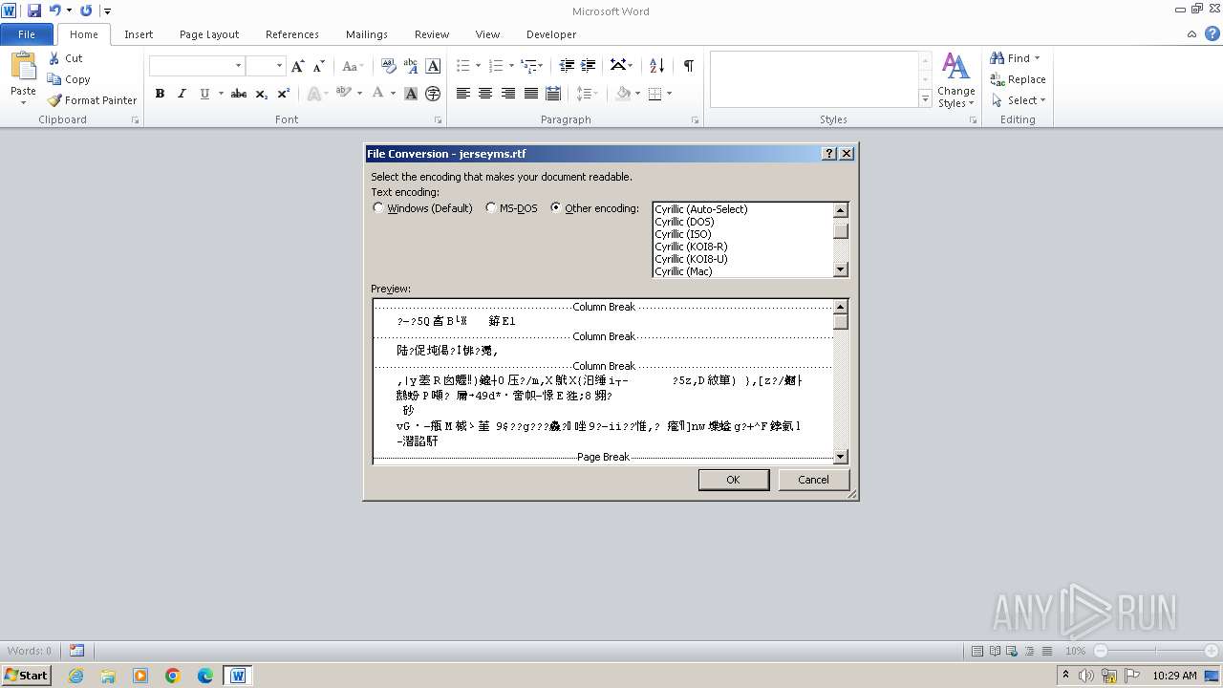Viewport: 1223px width, 688px height.
Task: Expand the Numbering dropdown arrow
Action: (511, 66)
